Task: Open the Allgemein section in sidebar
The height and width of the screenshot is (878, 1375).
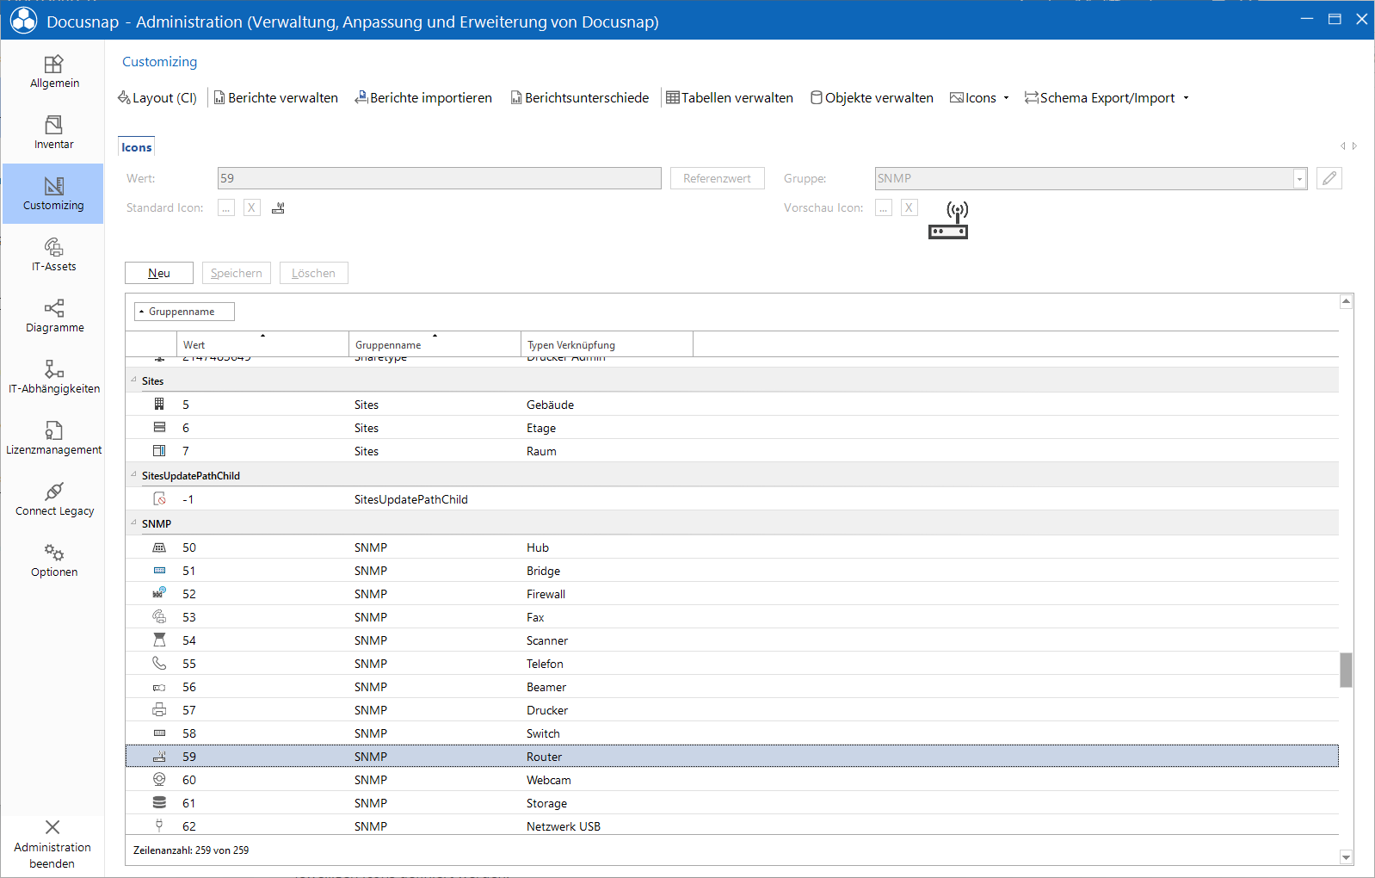Action: tap(53, 71)
